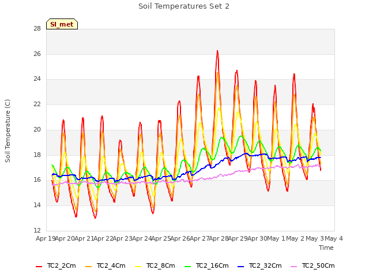Click the 12 y-axis tick label
This screenshot has width=369, height=277.
pos(37,230)
